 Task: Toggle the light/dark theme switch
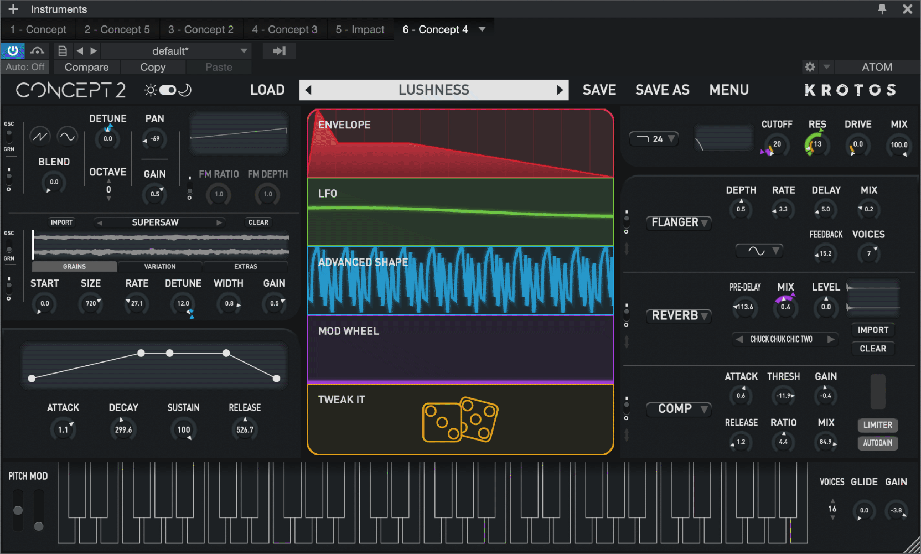pyautogui.click(x=168, y=90)
